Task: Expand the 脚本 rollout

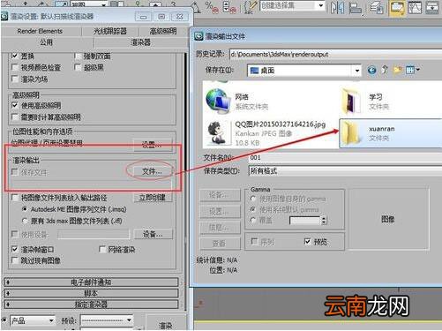Action: click(91, 293)
